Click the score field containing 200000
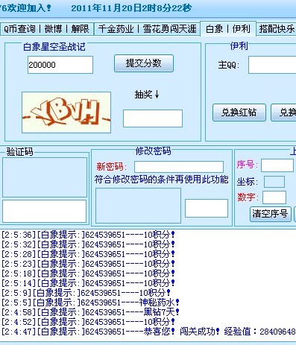This screenshot has width=296, height=345. pyautogui.click(x=60, y=65)
